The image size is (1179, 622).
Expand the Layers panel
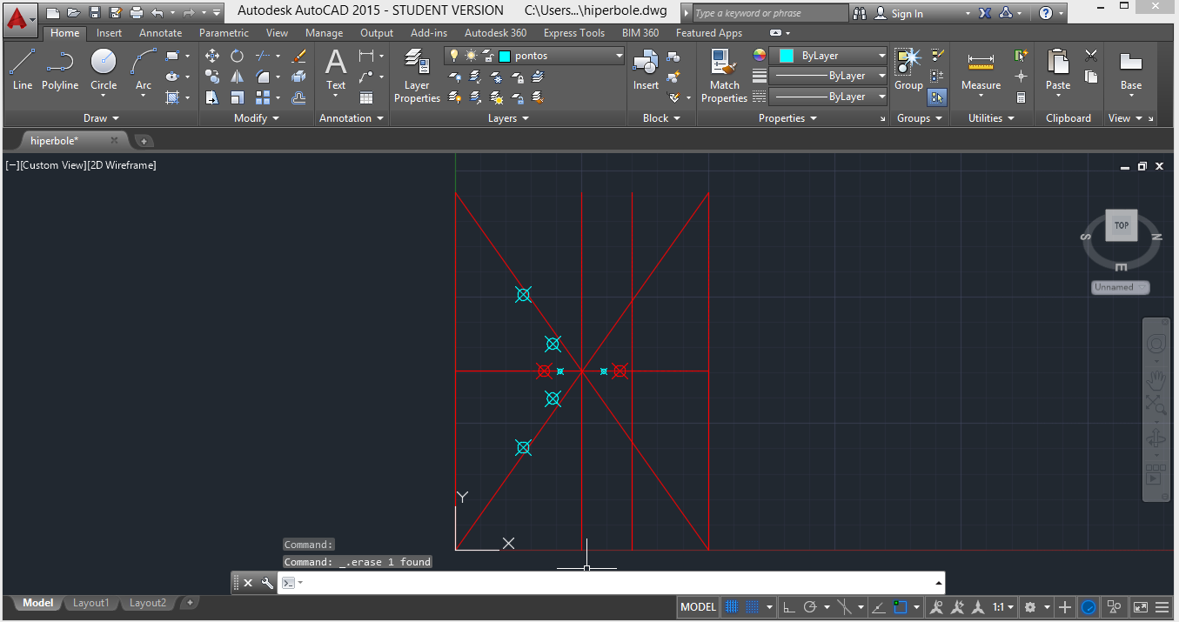pyautogui.click(x=509, y=118)
